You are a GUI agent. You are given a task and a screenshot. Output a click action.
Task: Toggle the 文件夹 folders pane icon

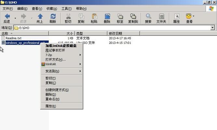pos(161,16)
